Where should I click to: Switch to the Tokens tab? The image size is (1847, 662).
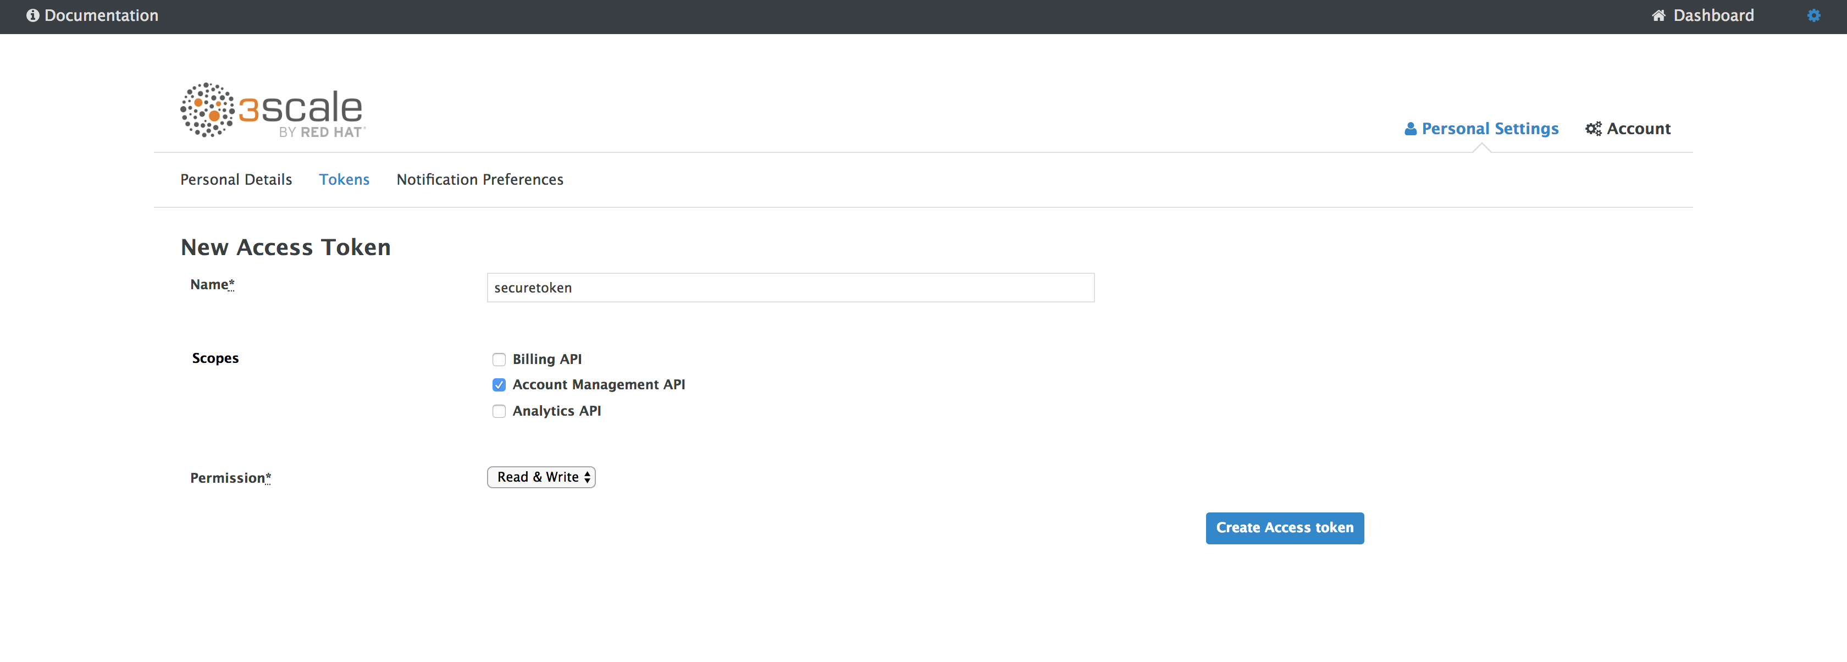click(x=344, y=179)
